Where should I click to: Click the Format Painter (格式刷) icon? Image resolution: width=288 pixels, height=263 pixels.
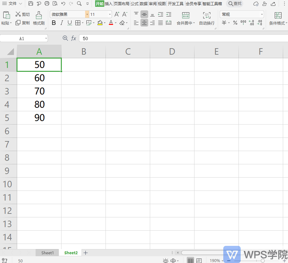pos(39,15)
